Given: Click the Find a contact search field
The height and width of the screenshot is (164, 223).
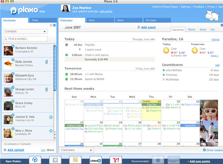Looking at the screenshot, I should pyautogui.click(x=26, y=39).
